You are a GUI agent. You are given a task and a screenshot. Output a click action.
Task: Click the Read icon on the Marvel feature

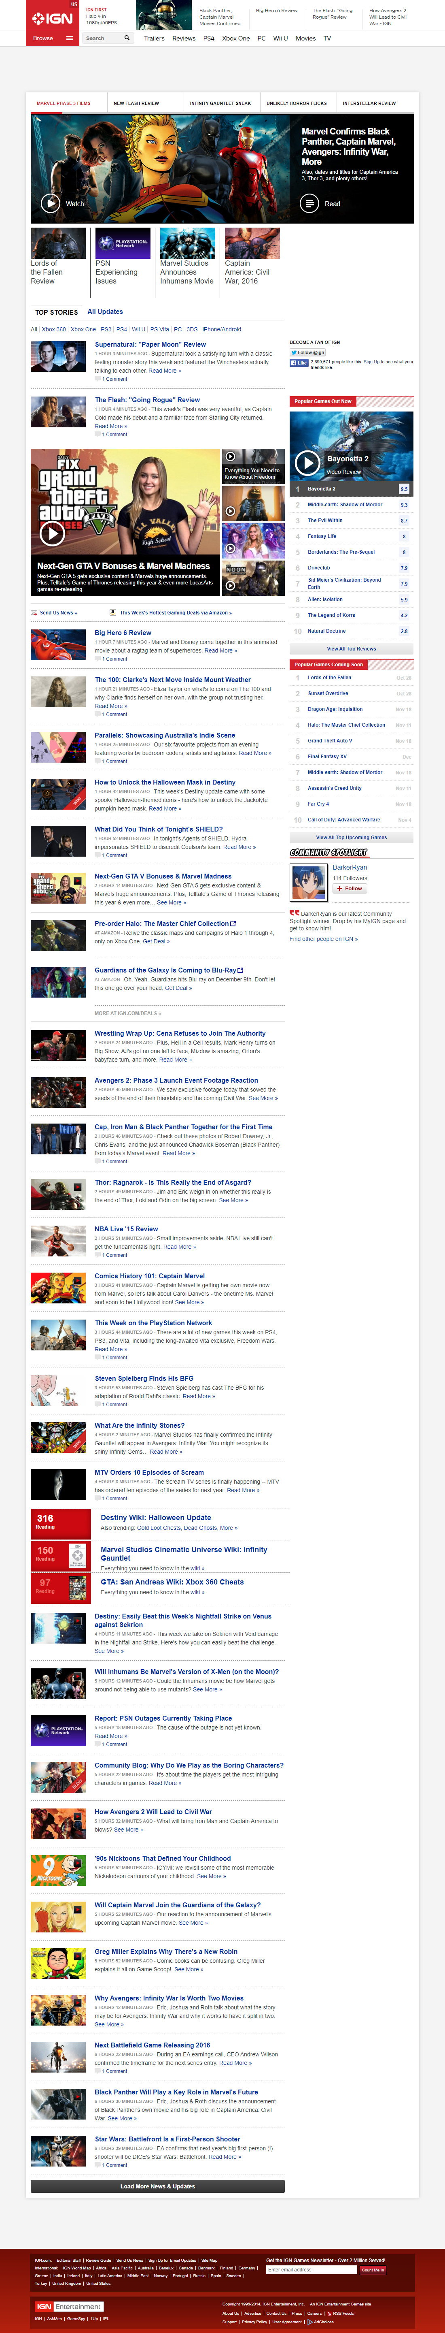pyautogui.click(x=309, y=204)
